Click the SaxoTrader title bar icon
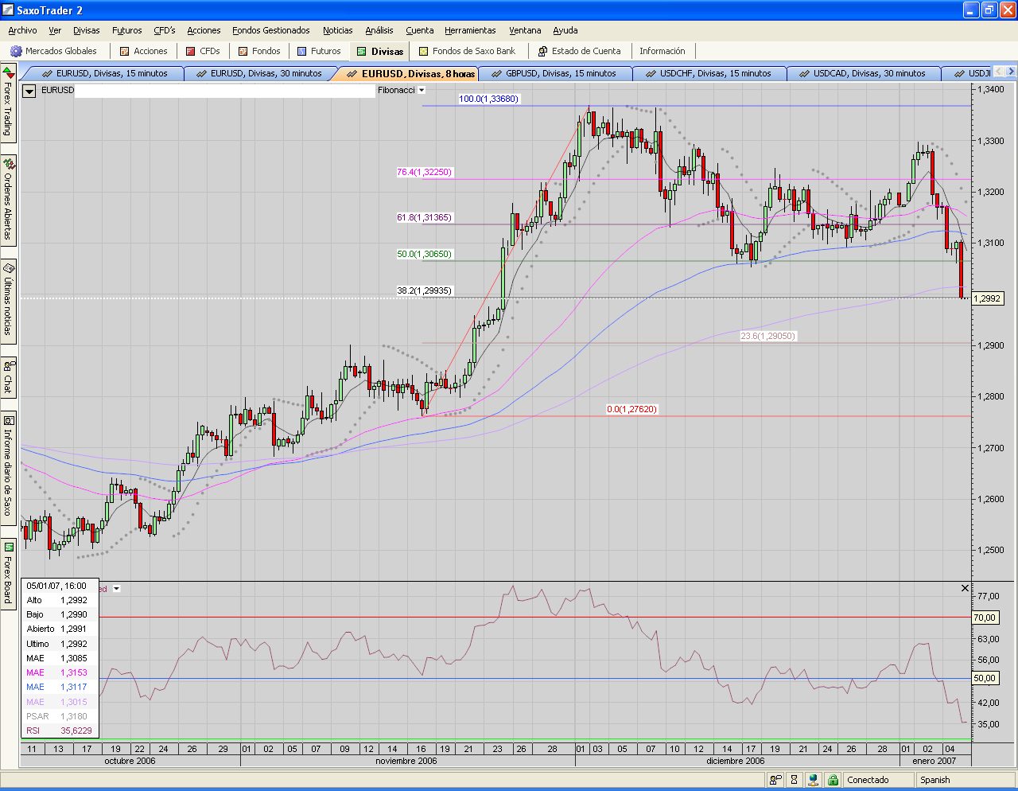1018x791 pixels. pyautogui.click(x=9, y=10)
